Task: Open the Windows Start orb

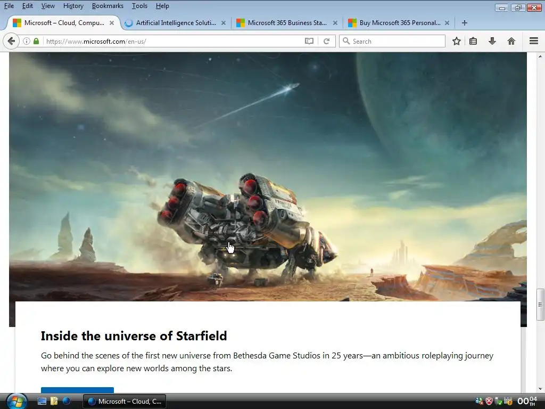Action: click(x=15, y=402)
